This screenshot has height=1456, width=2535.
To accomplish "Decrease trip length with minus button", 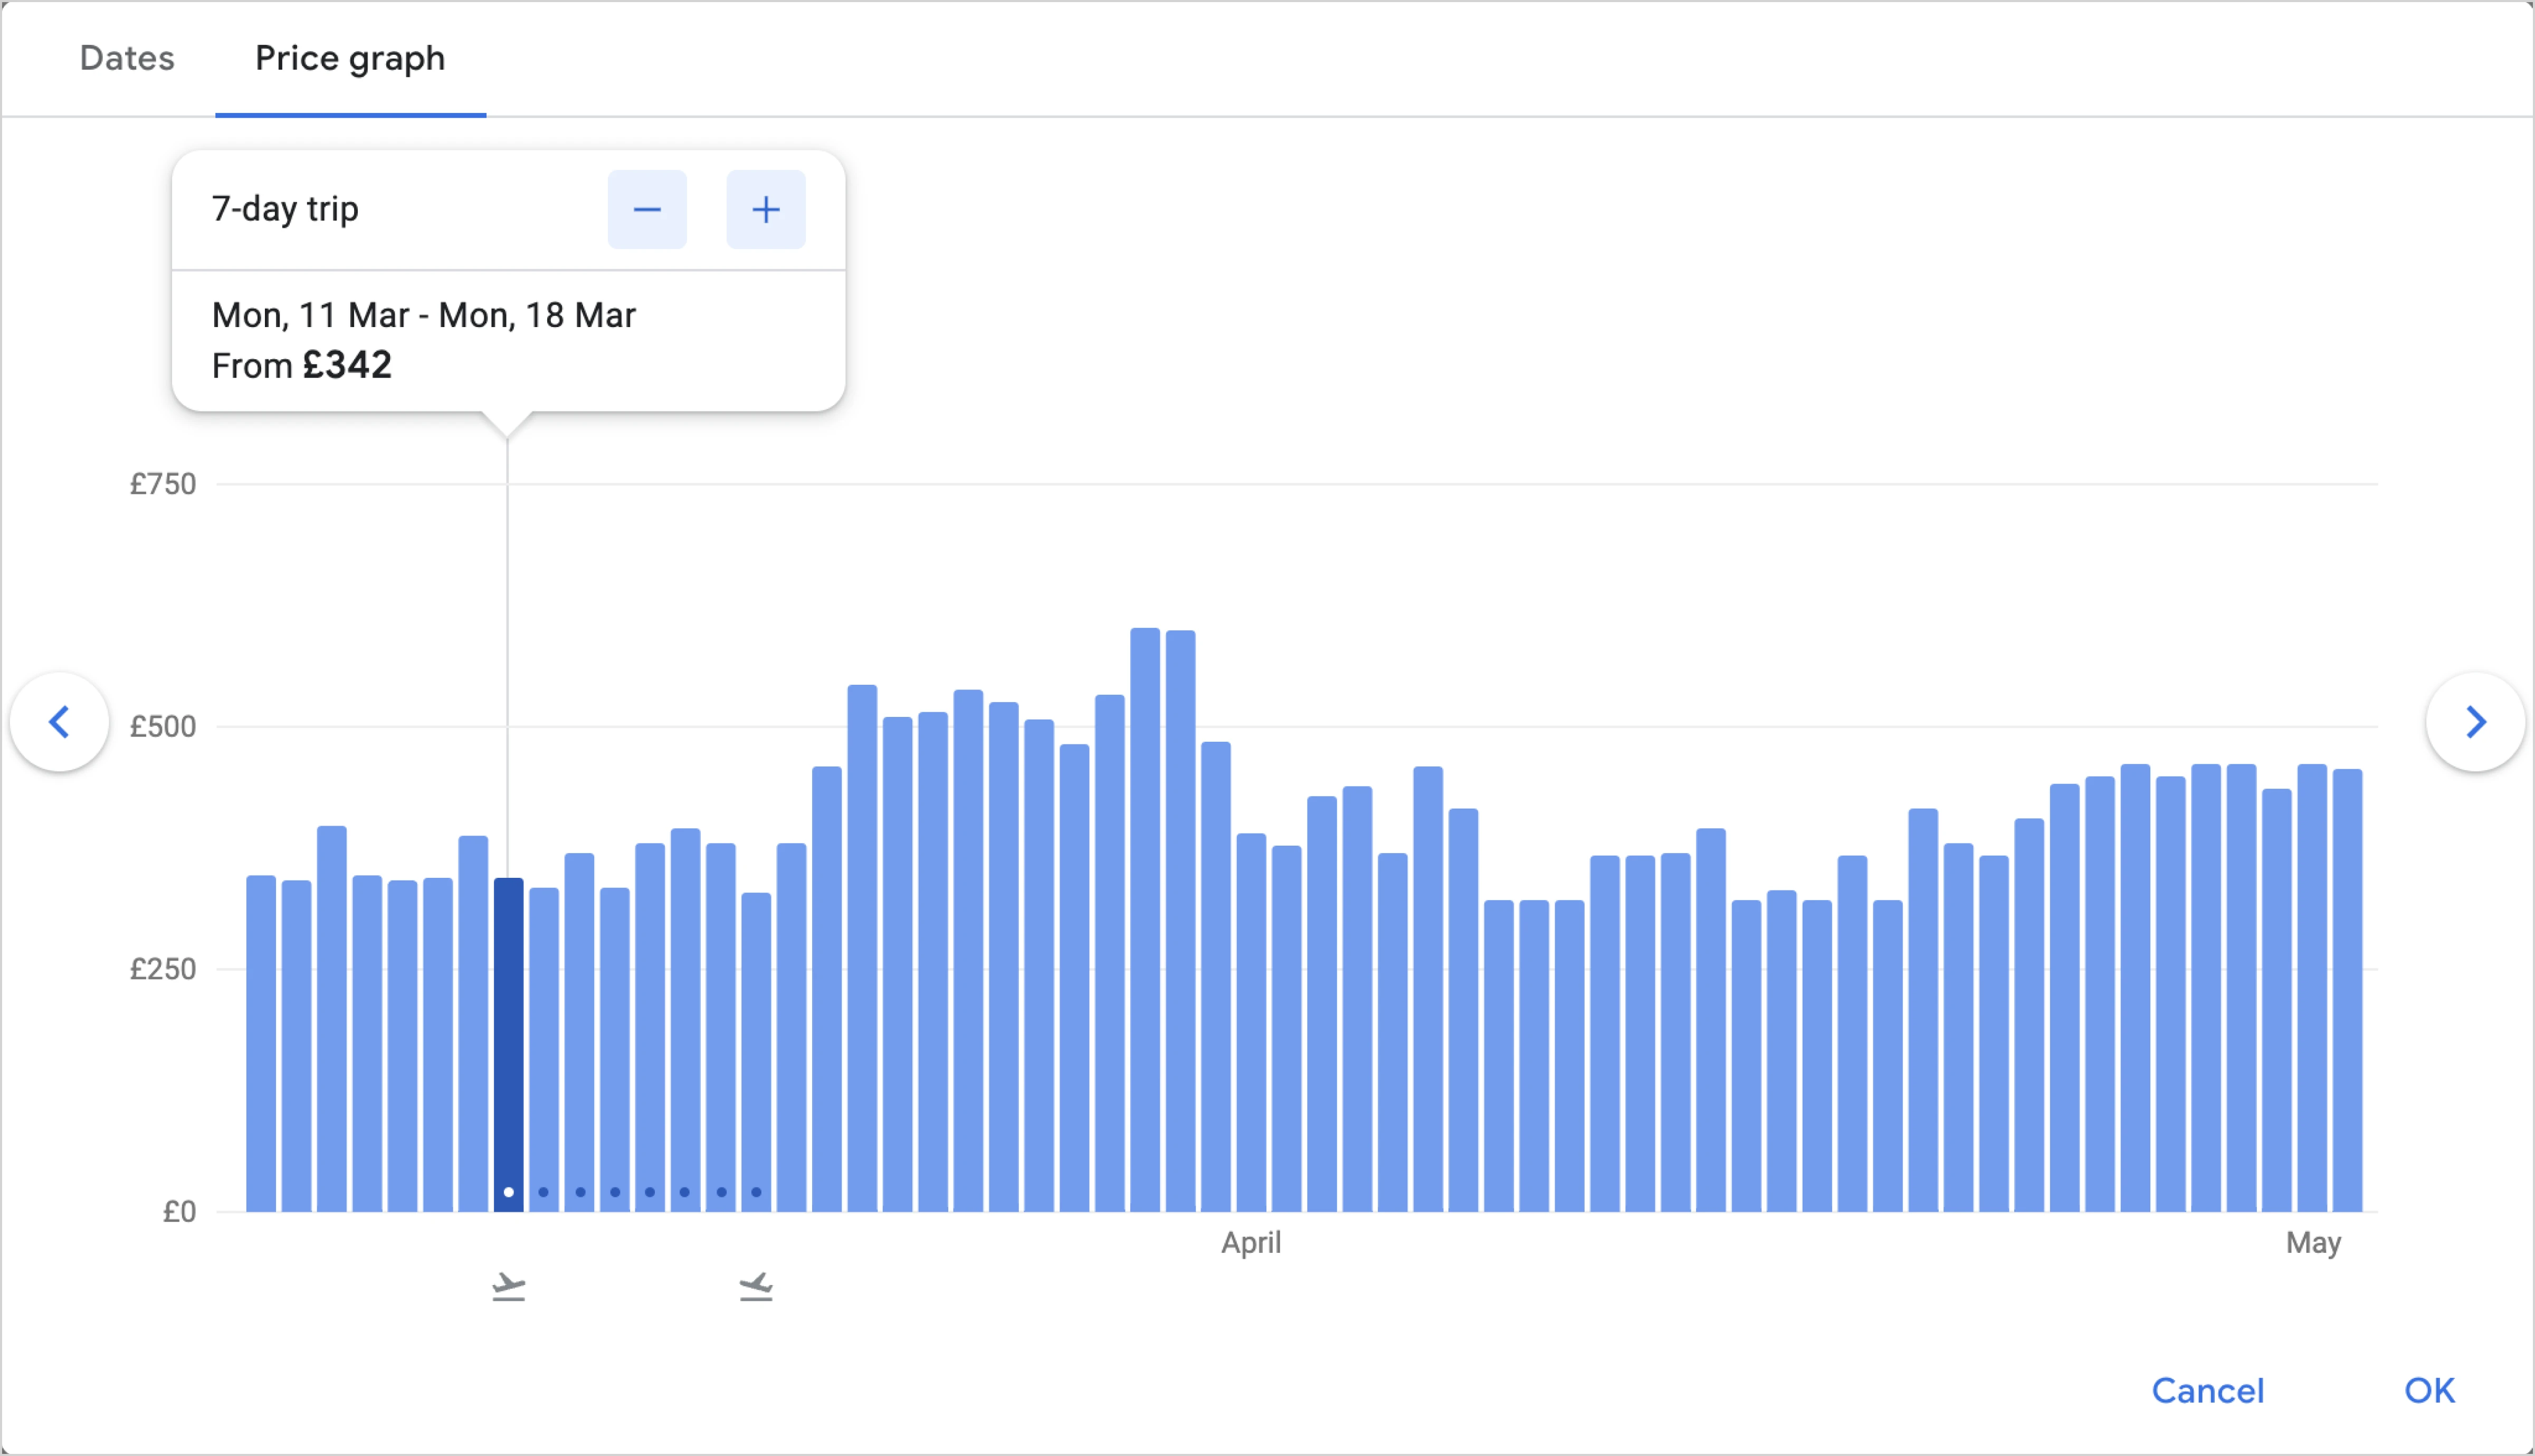I will pyautogui.click(x=647, y=209).
